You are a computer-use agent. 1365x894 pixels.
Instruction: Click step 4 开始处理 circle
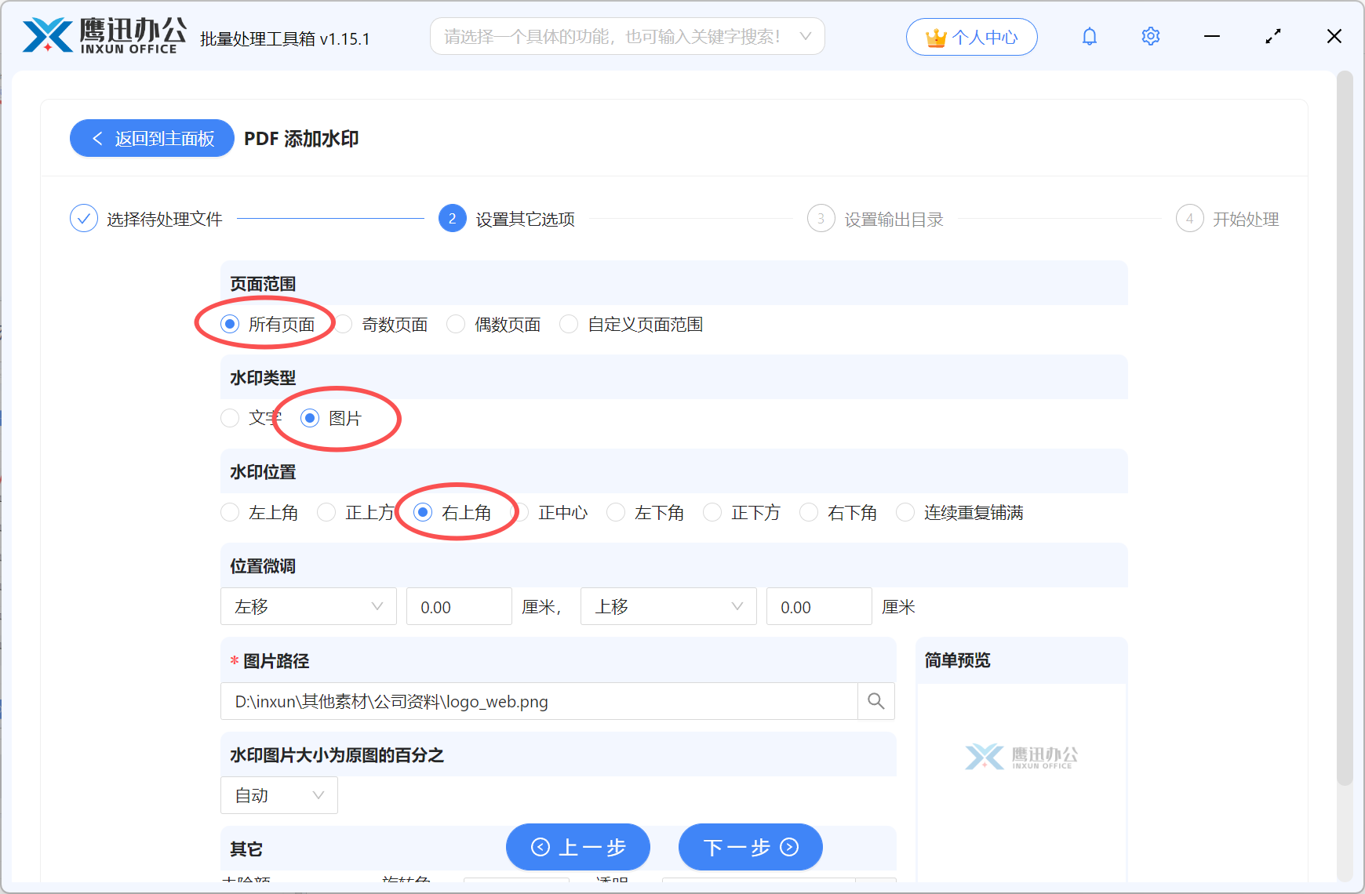[1189, 219]
